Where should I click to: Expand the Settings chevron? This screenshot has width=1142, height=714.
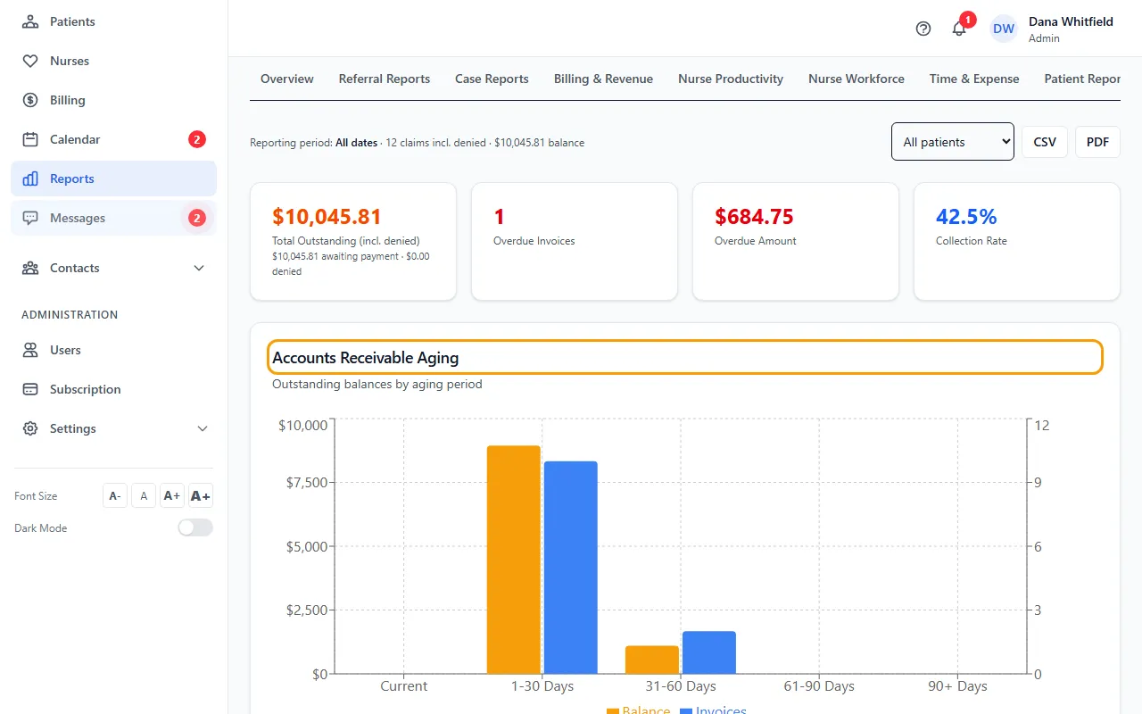click(203, 428)
